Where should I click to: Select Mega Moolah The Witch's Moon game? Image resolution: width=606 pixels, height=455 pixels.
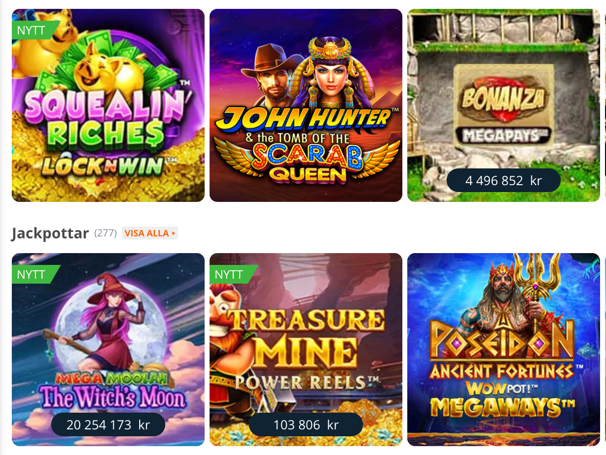point(108,350)
